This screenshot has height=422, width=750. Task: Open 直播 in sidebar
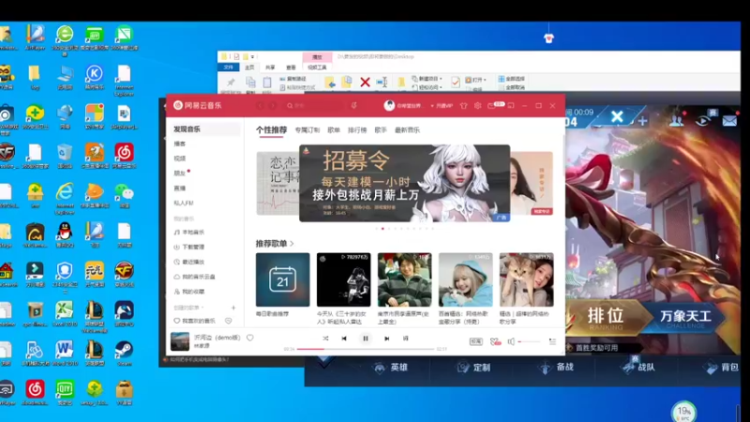pos(180,188)
